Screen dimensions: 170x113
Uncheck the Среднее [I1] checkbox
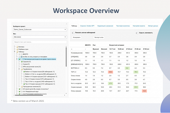coord(22,62)
